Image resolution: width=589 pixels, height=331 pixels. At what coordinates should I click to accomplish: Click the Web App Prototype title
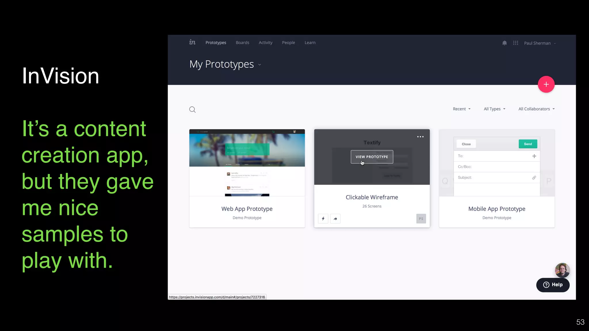[247, 209]
